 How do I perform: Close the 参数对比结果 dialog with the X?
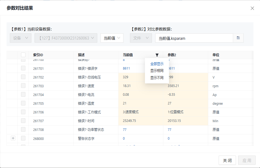click(x=252, y=8)
